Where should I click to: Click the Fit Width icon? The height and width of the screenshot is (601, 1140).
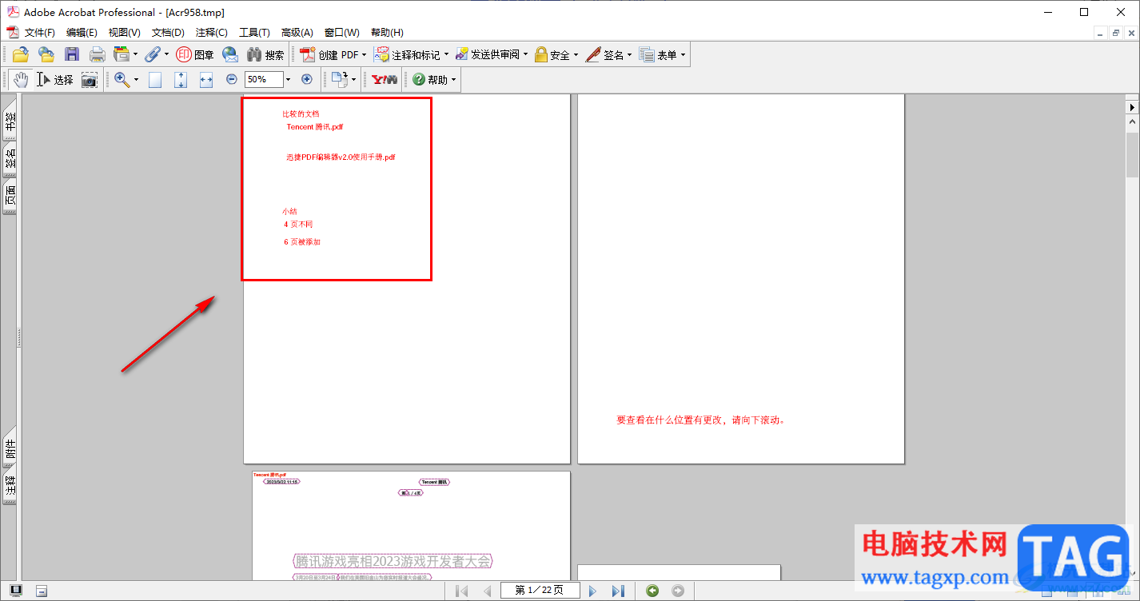[x=206, y=79]
